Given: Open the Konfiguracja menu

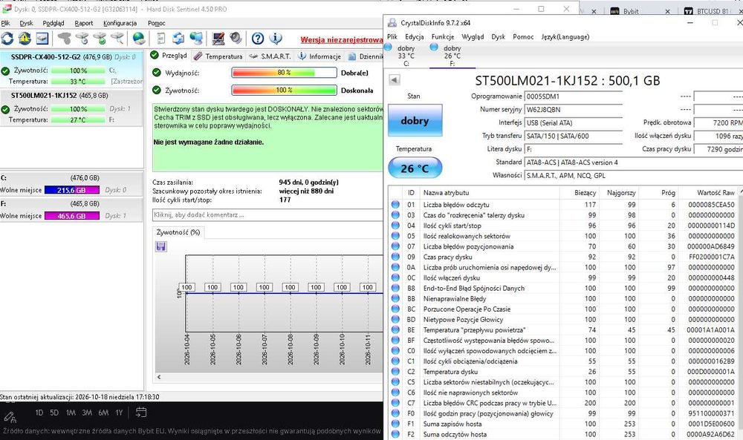Looking at the screenshot, I should click(120, 23).
